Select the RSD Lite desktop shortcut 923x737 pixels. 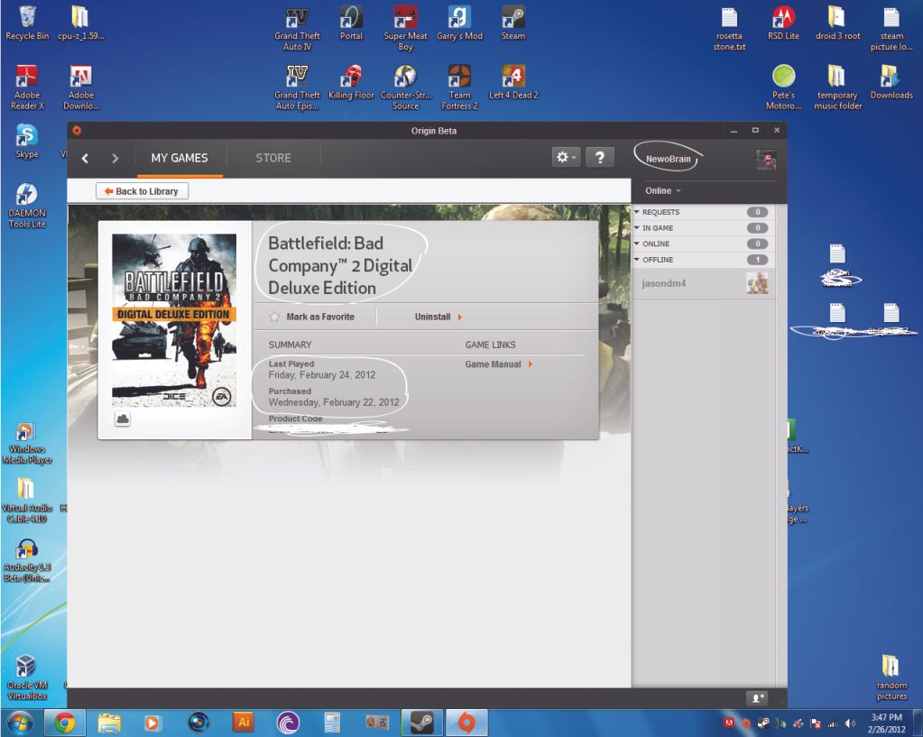[x=783, y=23]
